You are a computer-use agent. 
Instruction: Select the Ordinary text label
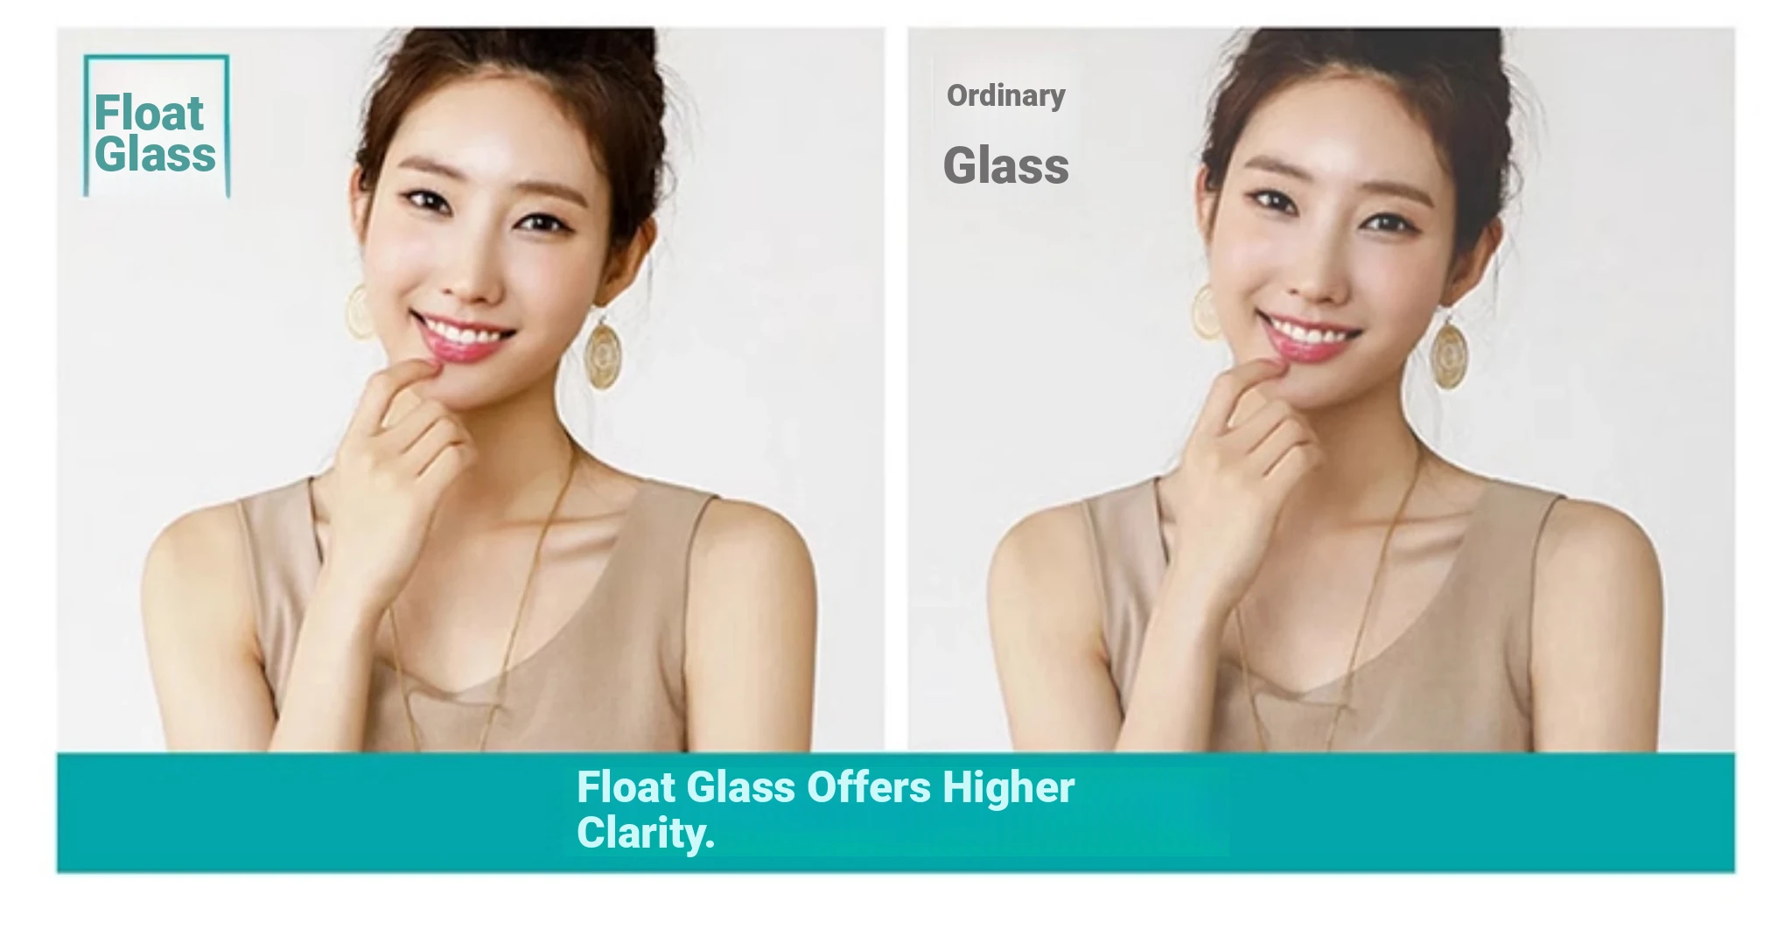tap(1005, 95)
